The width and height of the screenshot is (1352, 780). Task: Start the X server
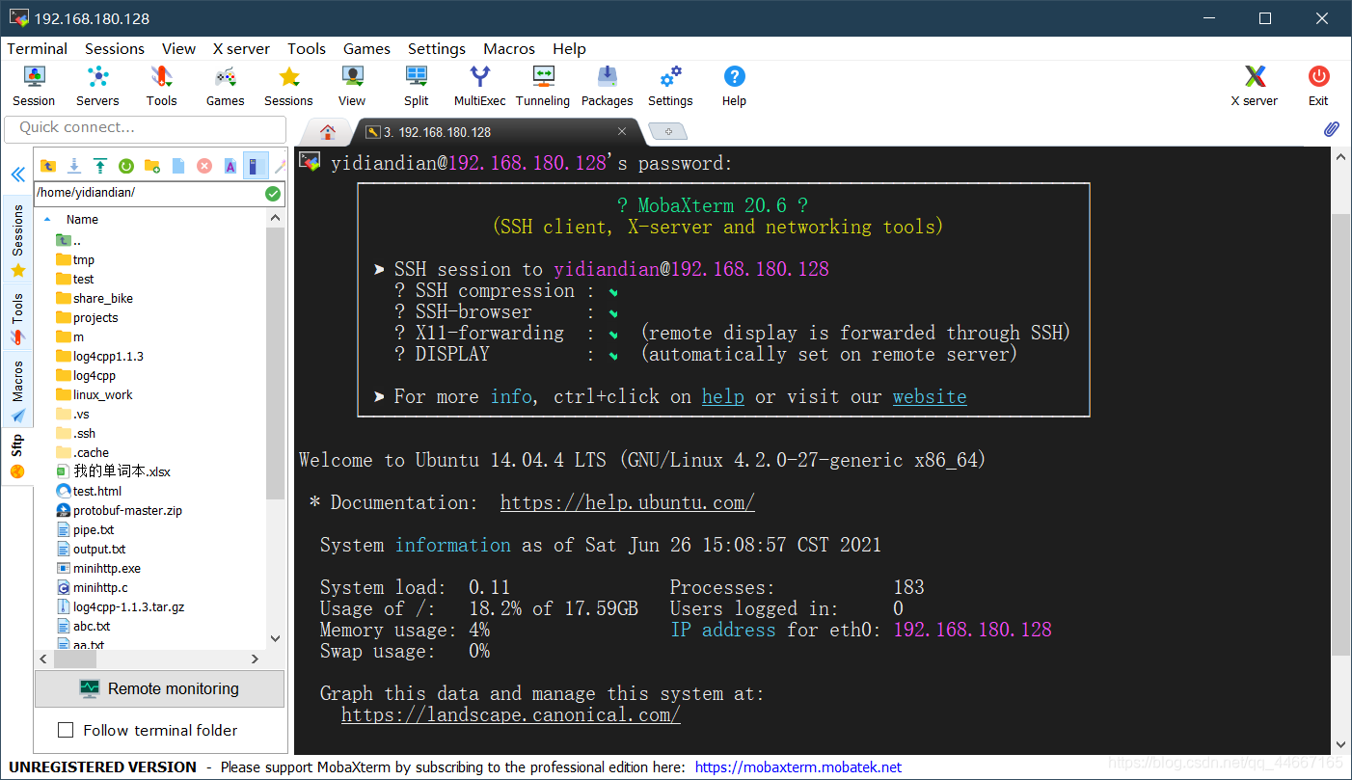click(x=1254, y=86)
